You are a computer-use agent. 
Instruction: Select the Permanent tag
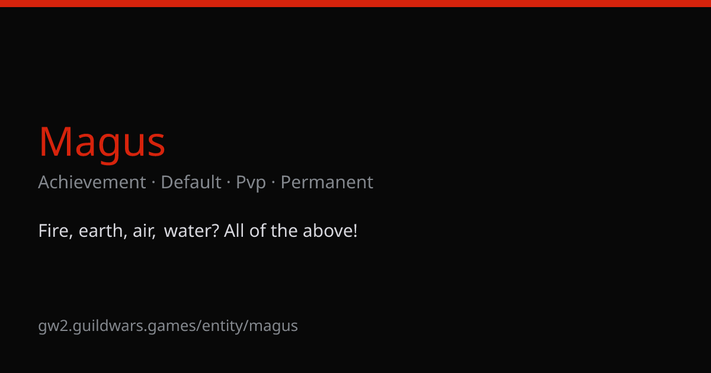(x=327, y=182)
